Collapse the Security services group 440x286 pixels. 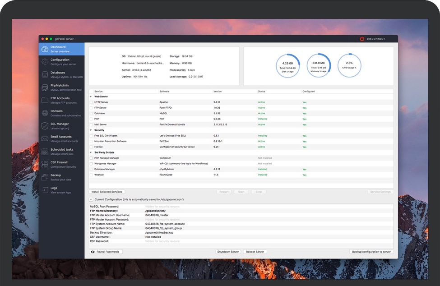click(91, 130)
